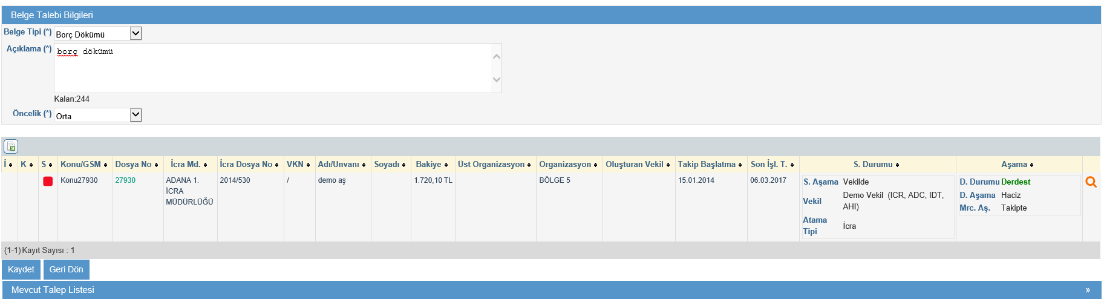Expand the Mevcut Talep Listesi chevron
Screen dimensions: 1104x302
(1088, 290)
